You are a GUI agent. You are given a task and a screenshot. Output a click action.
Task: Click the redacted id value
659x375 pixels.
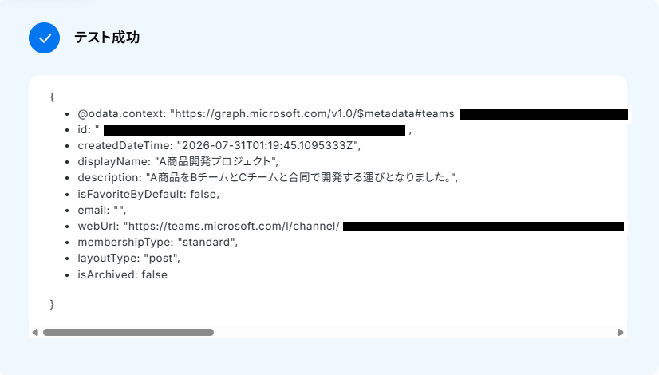click(x=255, y=130)
